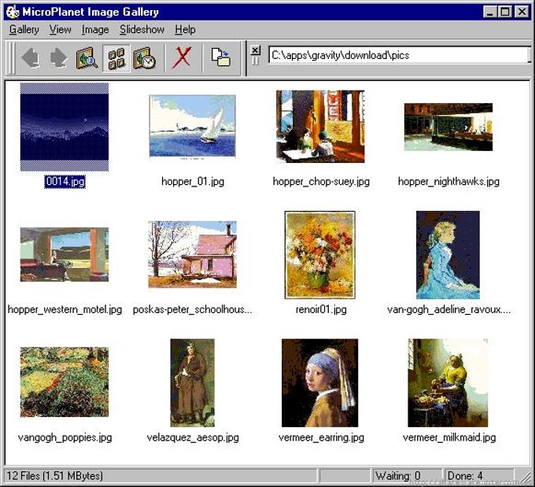Click the vermeer_milkmaid.jpg file name
The image size is (535, 487).
(449, 437)
